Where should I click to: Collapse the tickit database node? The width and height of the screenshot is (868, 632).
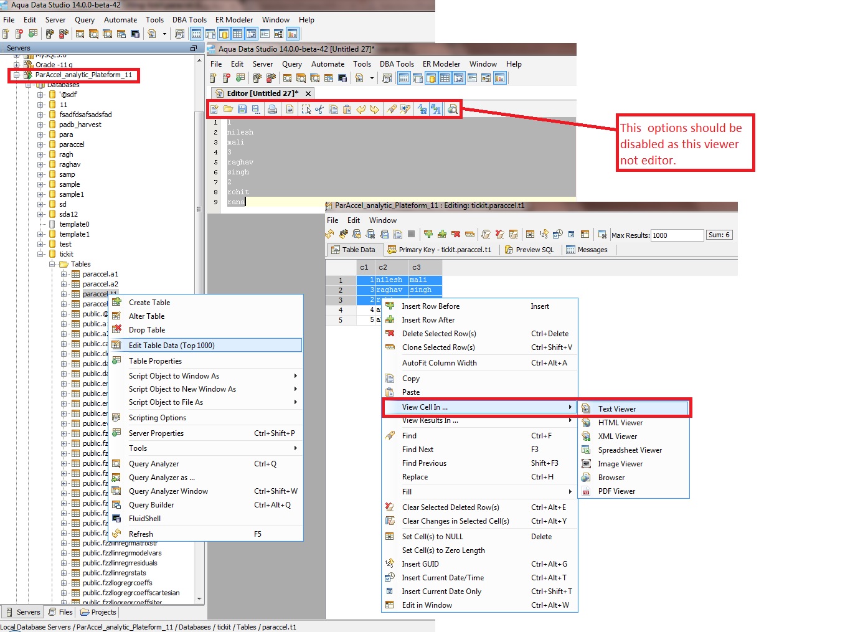(40, 254)
